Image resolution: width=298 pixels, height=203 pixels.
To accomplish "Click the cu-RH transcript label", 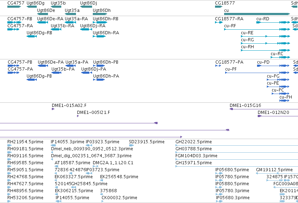I will pos(247,47).
